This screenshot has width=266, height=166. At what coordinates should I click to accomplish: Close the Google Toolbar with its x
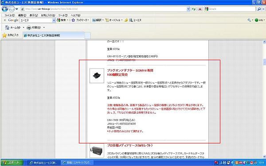tap(5, 20)
